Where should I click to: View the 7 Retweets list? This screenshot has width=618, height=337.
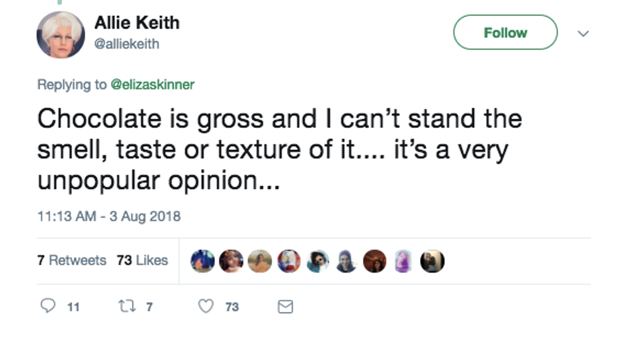[72, 260]
